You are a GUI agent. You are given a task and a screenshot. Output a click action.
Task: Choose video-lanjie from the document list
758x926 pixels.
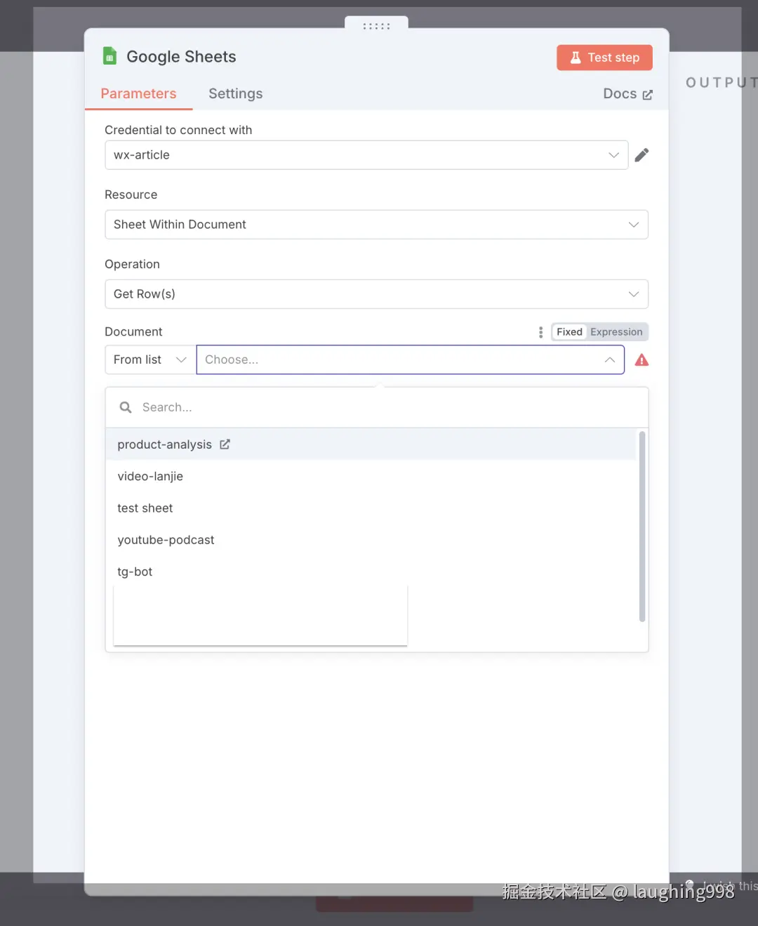[x=150, y=476]
